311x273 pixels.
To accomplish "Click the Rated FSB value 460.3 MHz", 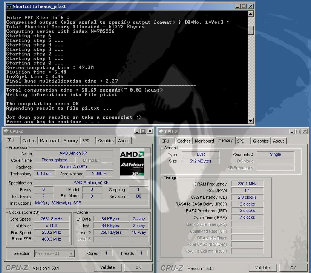I will [52, 239].
